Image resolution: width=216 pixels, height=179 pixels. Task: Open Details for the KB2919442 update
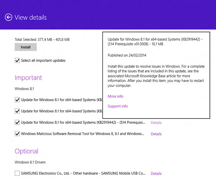pyautogui.click(x=156, y=123)
